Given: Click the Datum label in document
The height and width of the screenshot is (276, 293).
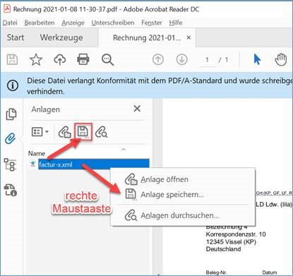Looking at the screenshot, I should pos(270,272).
